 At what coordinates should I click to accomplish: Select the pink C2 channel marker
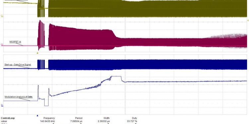[x=2, y=45]
